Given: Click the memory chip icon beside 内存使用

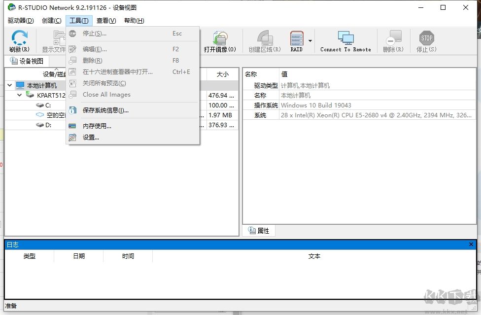Looking at the screenshot, I should click(x=72, y=126).
